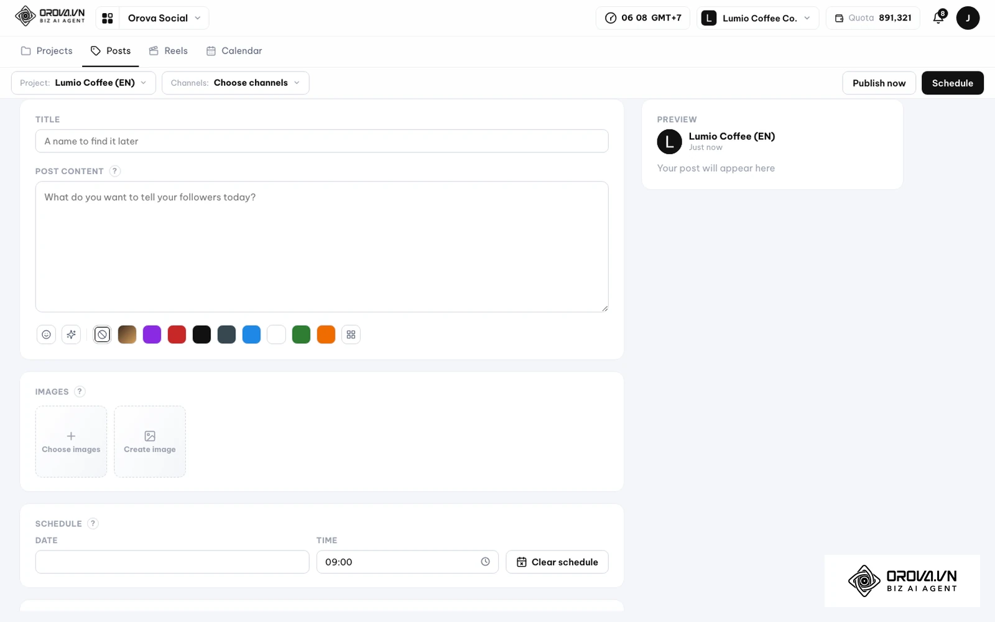The height and width of the screenshot is (622, 995).
Task: Open the user avatar J menu
Action: (968, 18)
